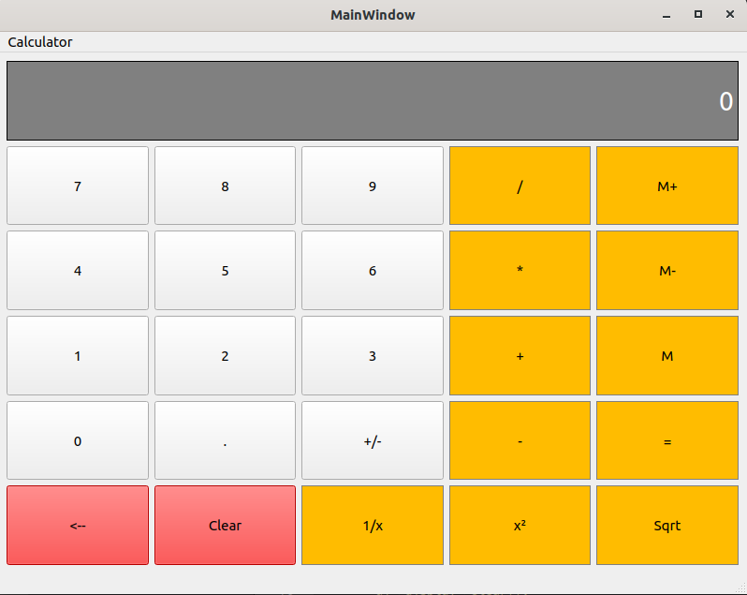The height and width of the screenshot is (595, 747).
Task: Toggle the sign with the +/- button
Action: (x=373, y=440)
